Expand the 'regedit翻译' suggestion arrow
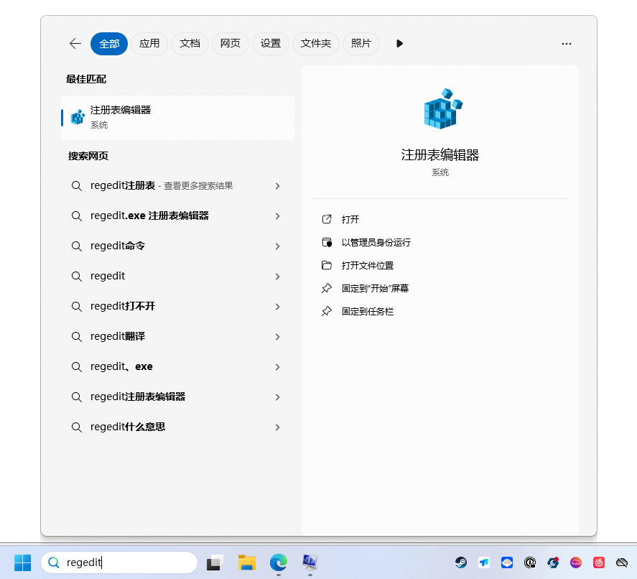The height and width of the screenshot is (579, 637). click(x=277, y=337)
